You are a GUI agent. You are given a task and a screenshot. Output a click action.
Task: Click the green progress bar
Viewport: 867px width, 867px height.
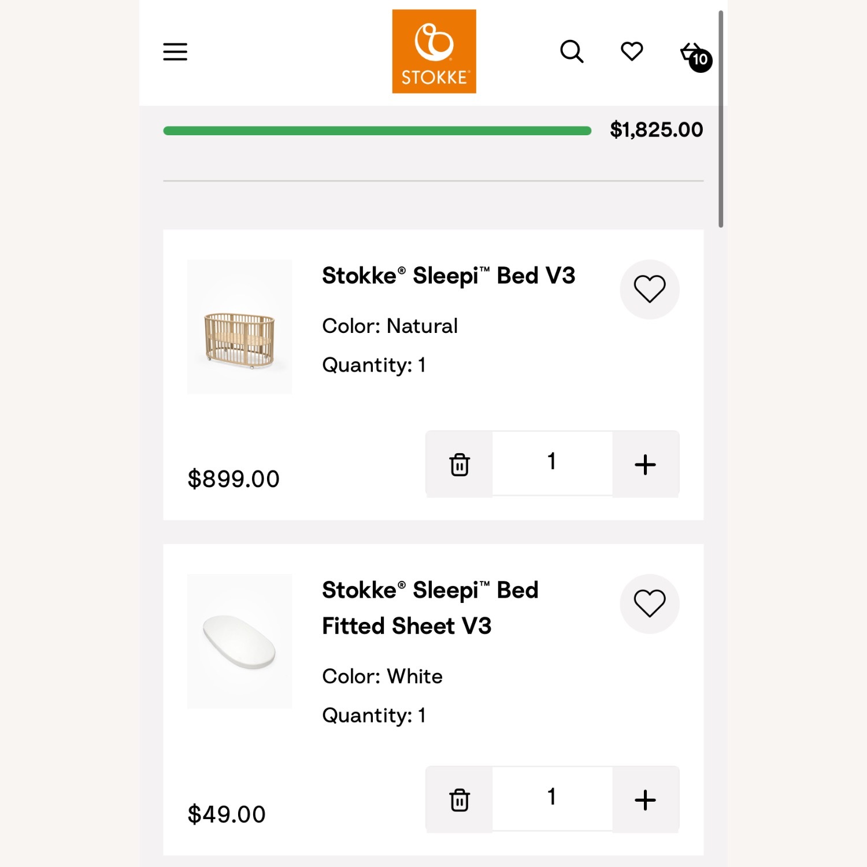click(377, 131)
